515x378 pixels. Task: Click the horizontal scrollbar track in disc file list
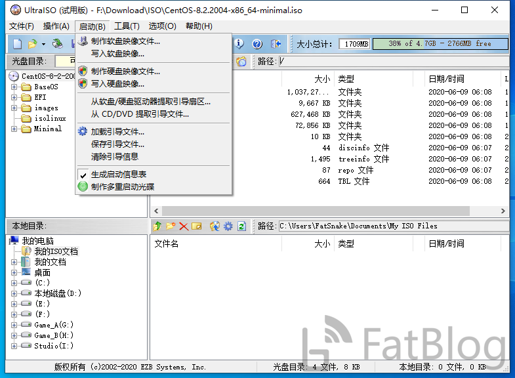[x=329, y=211]
